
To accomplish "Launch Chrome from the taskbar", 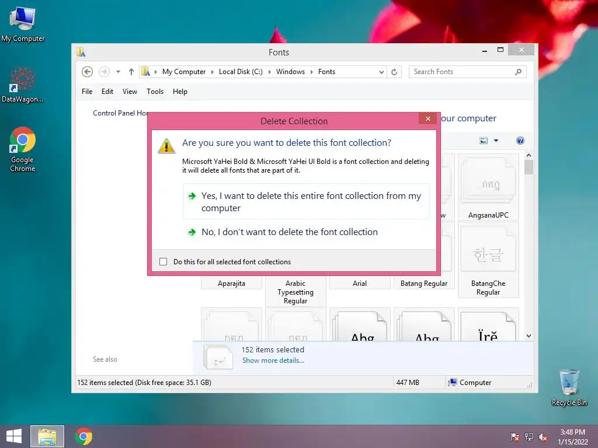I will [x=84, y=436].
